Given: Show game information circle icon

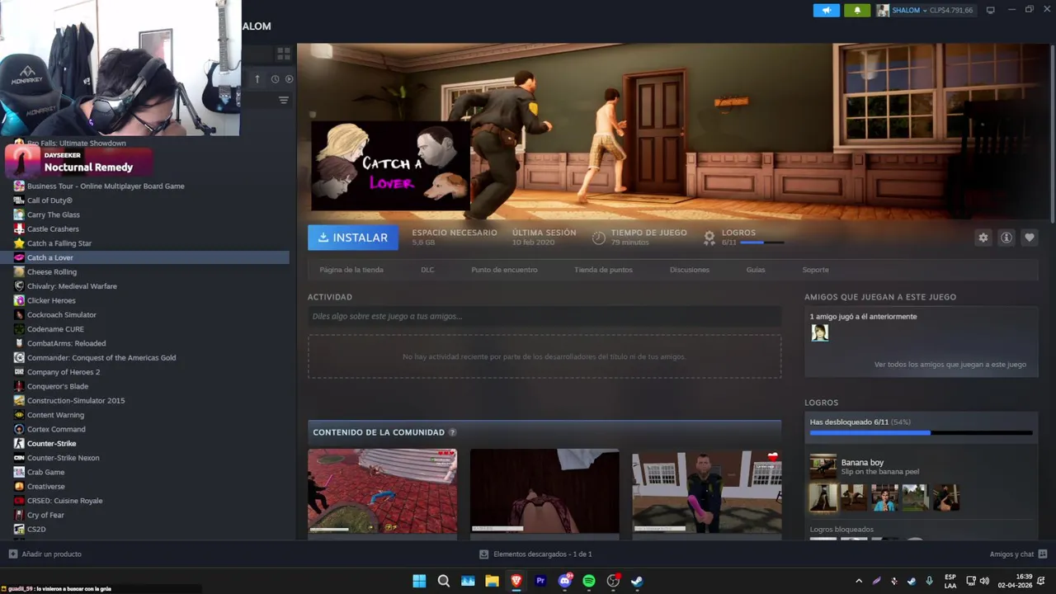Looking at the screenshot, I should [1006, 238].
